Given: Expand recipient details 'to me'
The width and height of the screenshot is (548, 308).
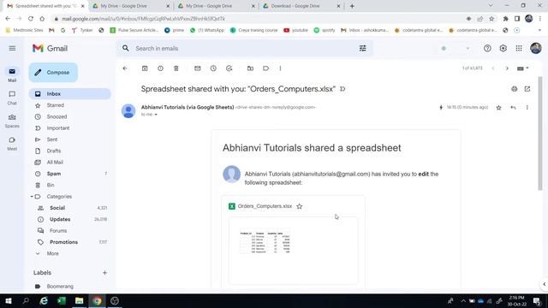Looking at the screenshot, I should coord(156,115).
